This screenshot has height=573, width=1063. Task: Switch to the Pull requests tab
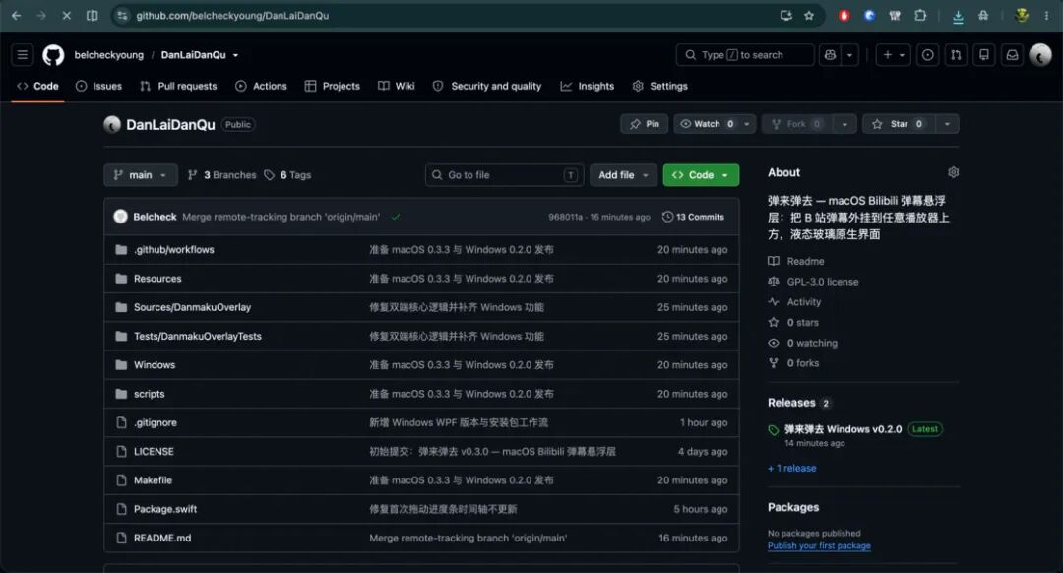point(178,86)
